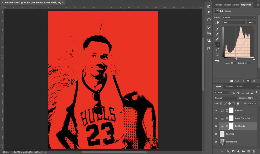Link layers icon in Layers panel footer

(x=223, y=151)
